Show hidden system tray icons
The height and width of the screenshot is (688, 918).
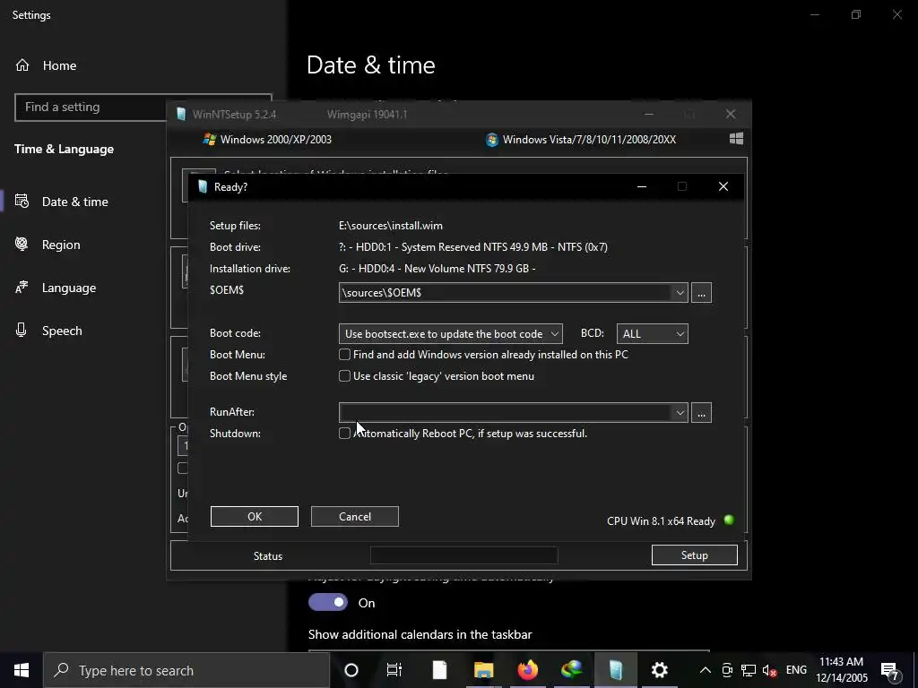[x=706, y=670]
